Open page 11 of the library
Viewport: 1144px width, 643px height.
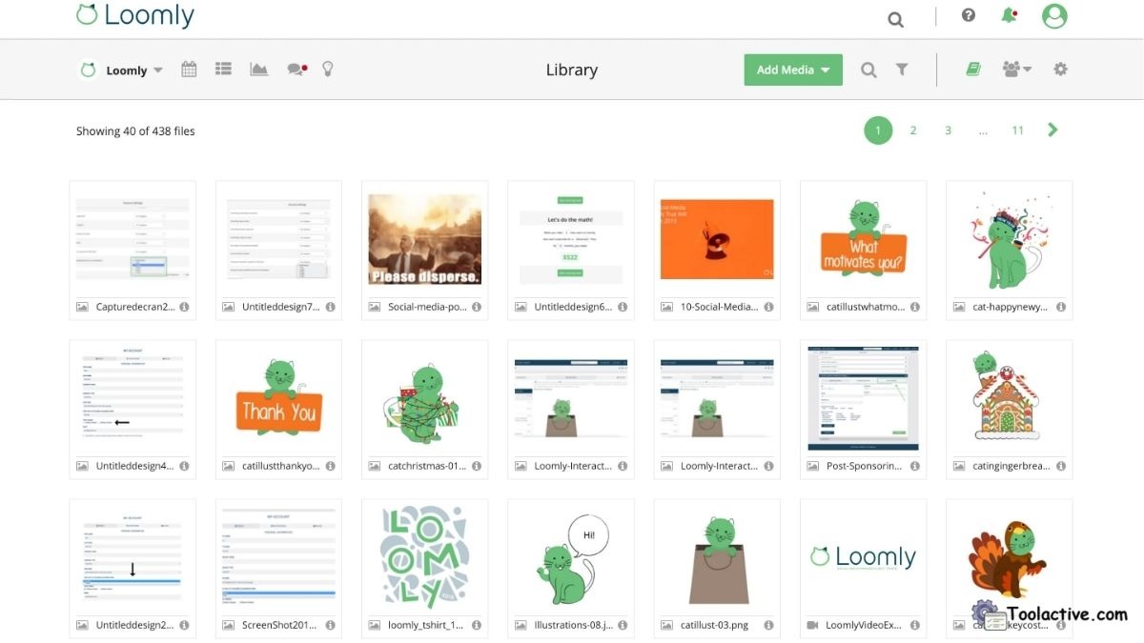[x=1017, y=130]
